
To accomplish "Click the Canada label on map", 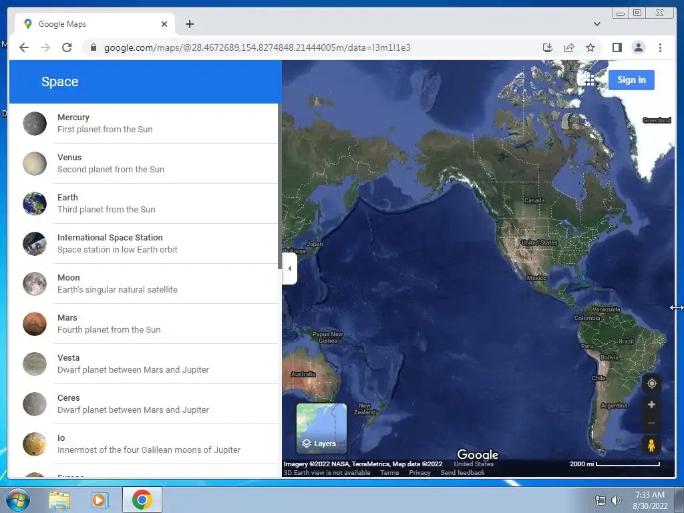I will point(534,200).
